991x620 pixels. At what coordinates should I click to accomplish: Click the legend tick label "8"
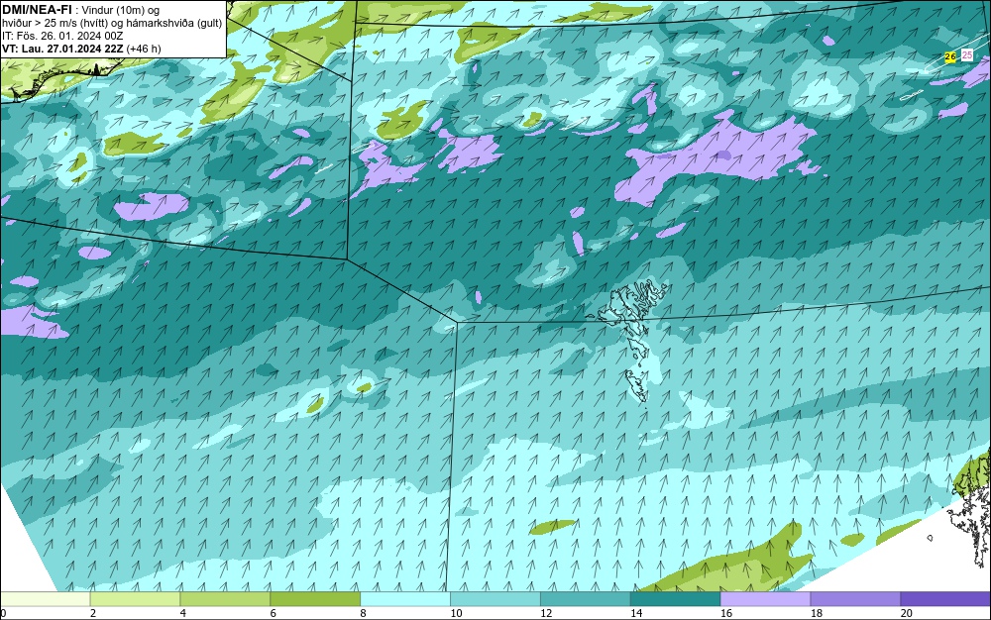[x=364, y=613]
